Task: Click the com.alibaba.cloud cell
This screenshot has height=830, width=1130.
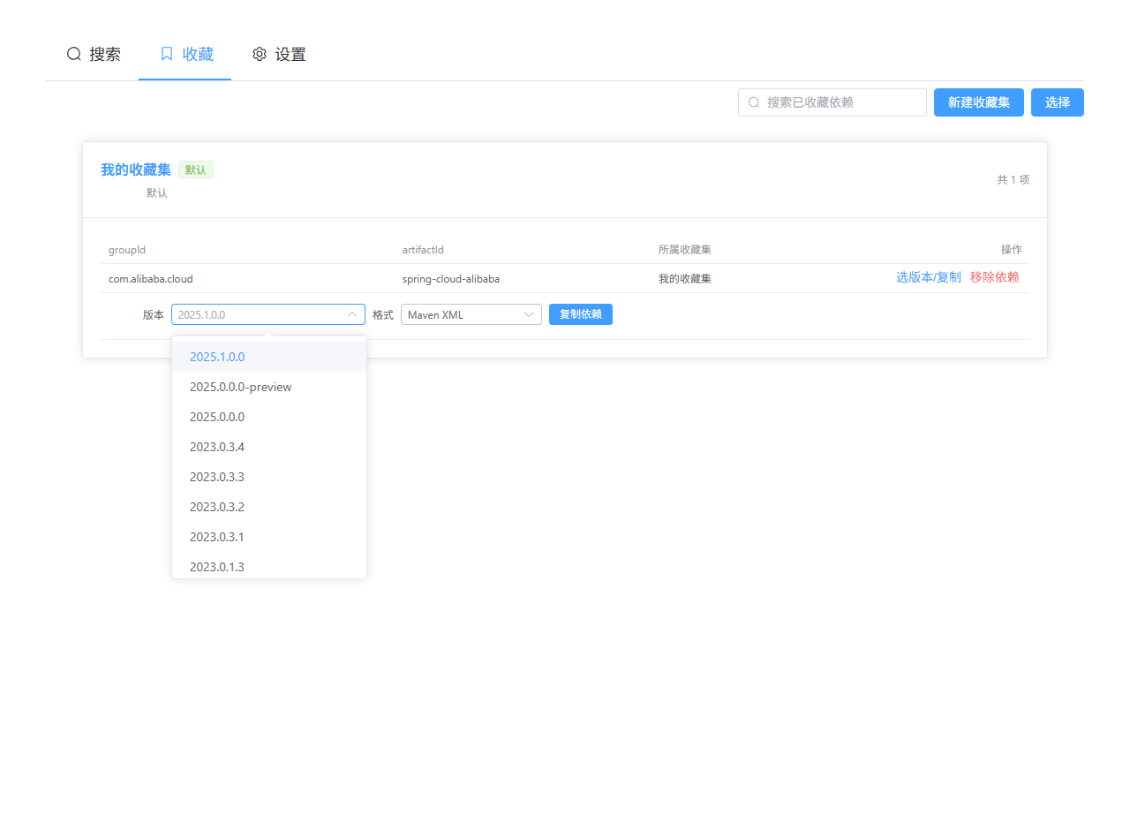Action: (x=151, y=278)
